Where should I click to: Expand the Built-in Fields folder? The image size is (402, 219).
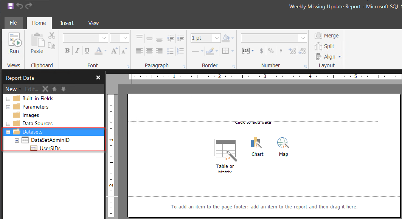point(8,99)
